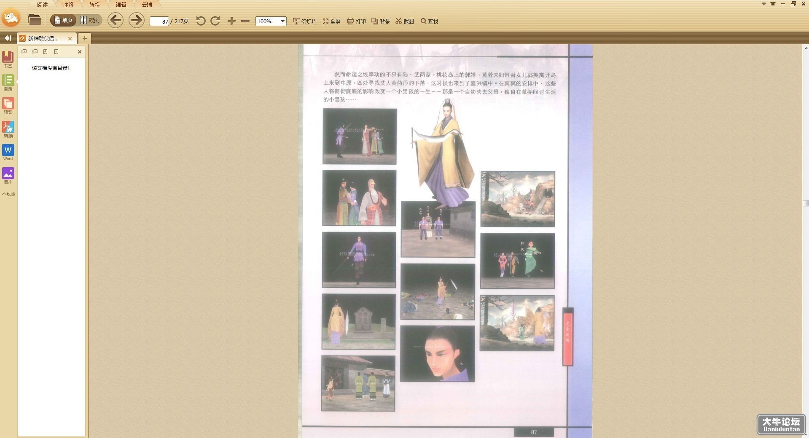Viewport: 809px width, 438px height.
Task: Go to previous page with left arrow
Action: [x=115, y=20]
